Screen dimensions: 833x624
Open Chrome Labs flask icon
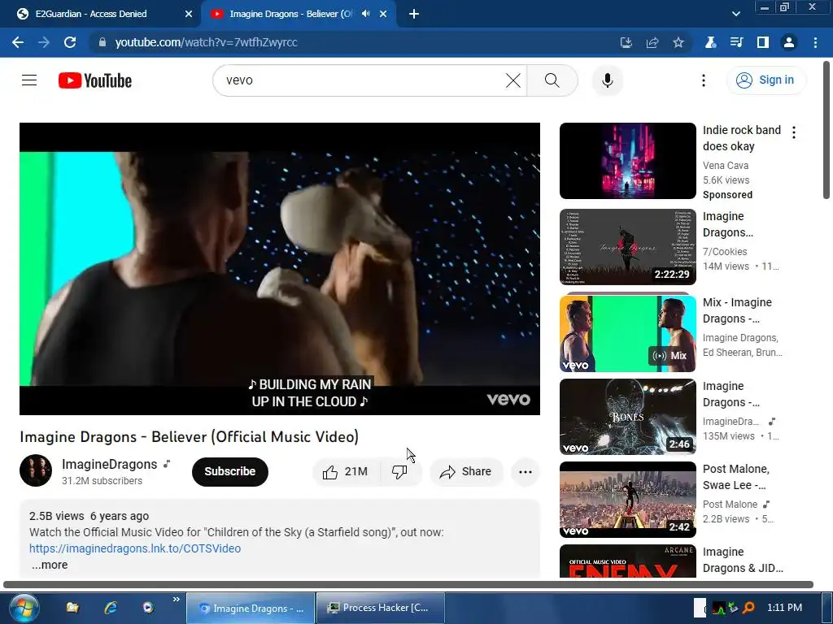click(x=710, y=42)
